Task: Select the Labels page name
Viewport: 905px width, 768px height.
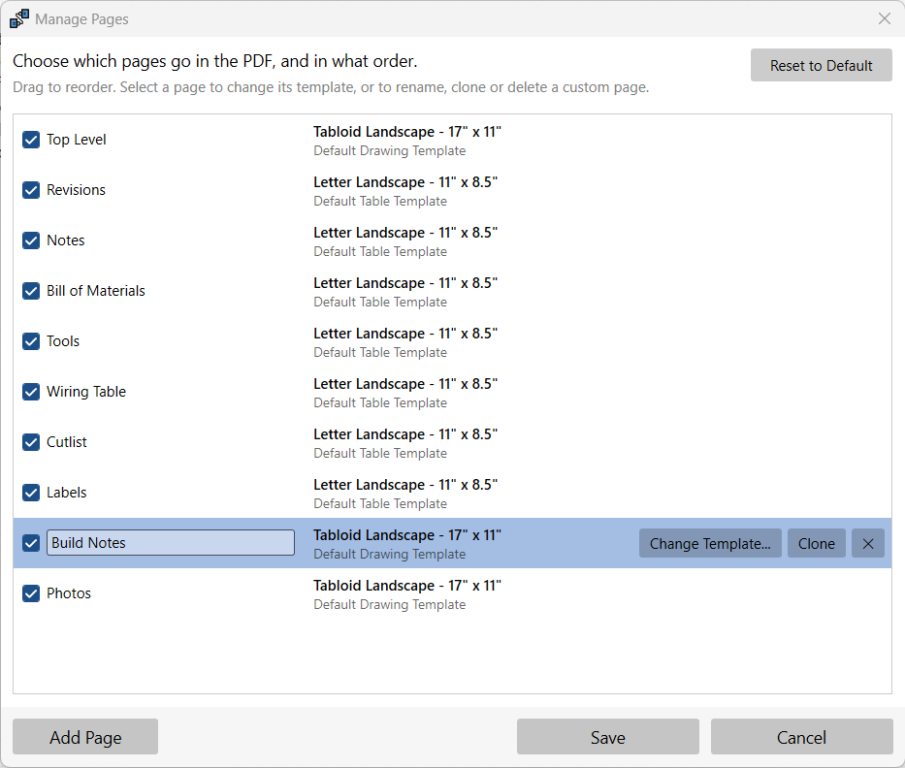Action: (x=66, y=493)
